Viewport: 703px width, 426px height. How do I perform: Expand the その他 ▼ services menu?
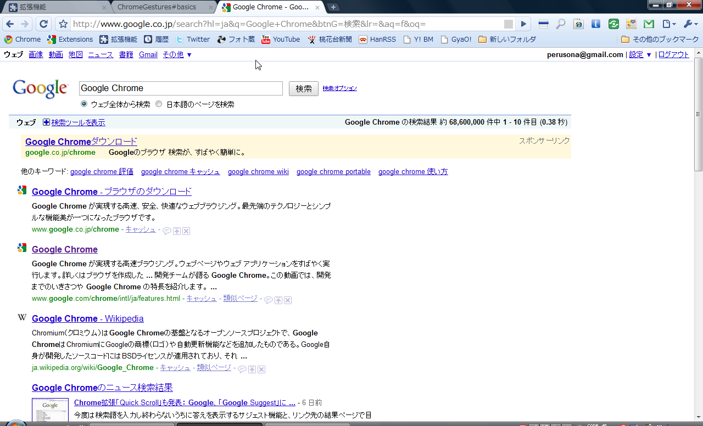point(177,54)
